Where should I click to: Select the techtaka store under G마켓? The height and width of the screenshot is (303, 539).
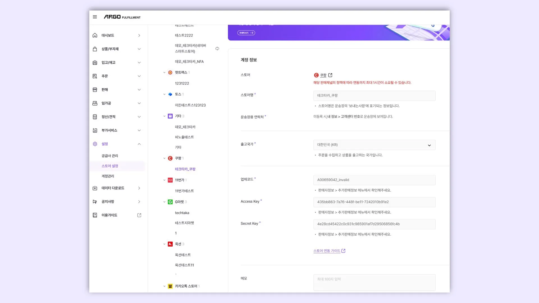(182, 213)
